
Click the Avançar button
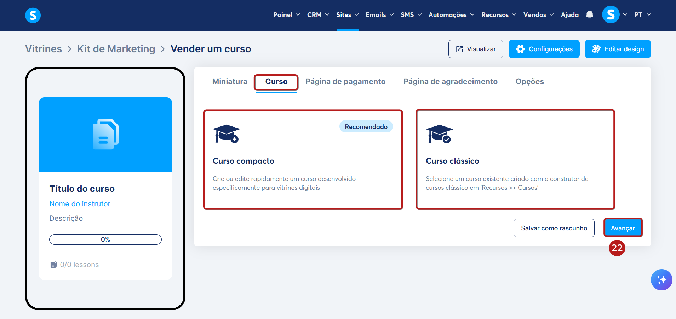623,228
